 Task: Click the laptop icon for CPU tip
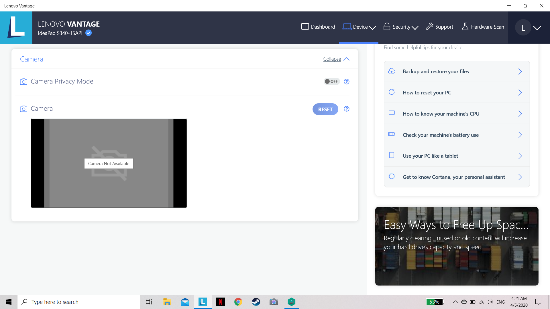point(392,113)
